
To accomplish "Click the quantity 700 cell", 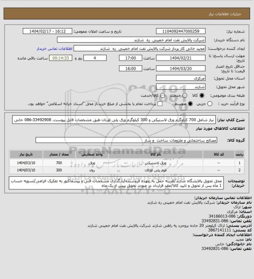I will coord(59,163).
